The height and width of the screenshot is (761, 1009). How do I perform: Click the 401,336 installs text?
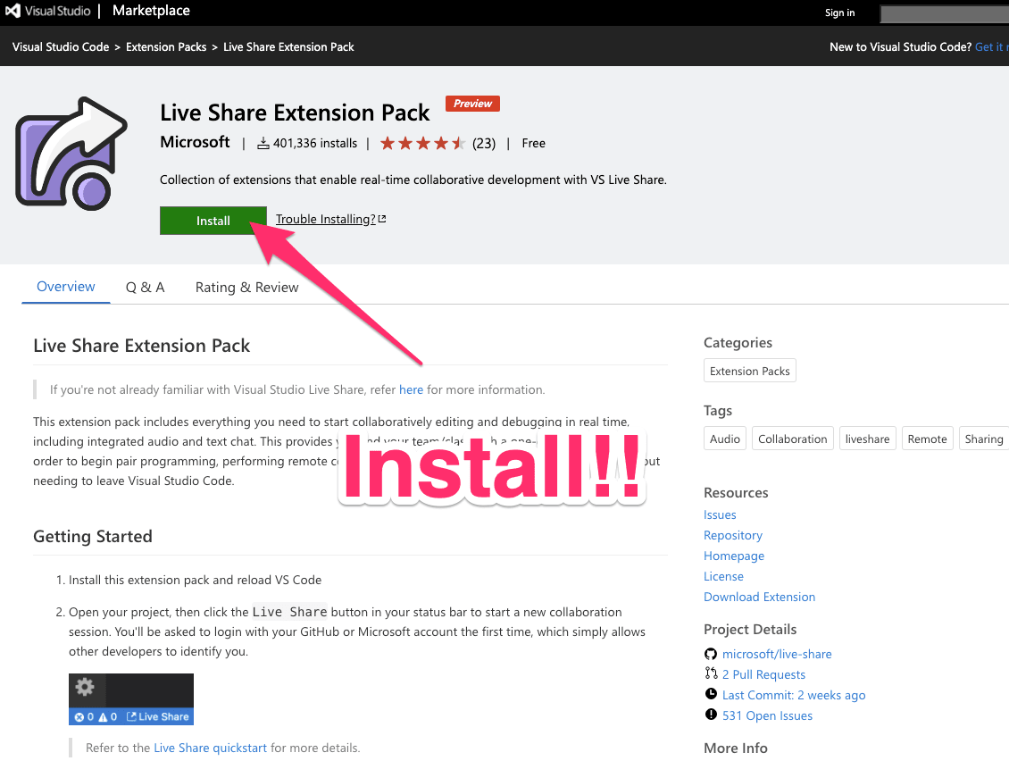[x=314, y=144]
